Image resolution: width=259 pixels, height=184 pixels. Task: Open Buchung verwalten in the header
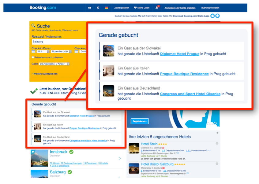coord(210,8)
